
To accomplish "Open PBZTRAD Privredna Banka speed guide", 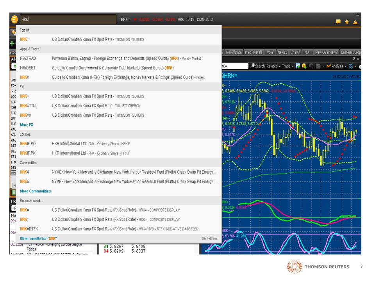I will click(119, 58).
